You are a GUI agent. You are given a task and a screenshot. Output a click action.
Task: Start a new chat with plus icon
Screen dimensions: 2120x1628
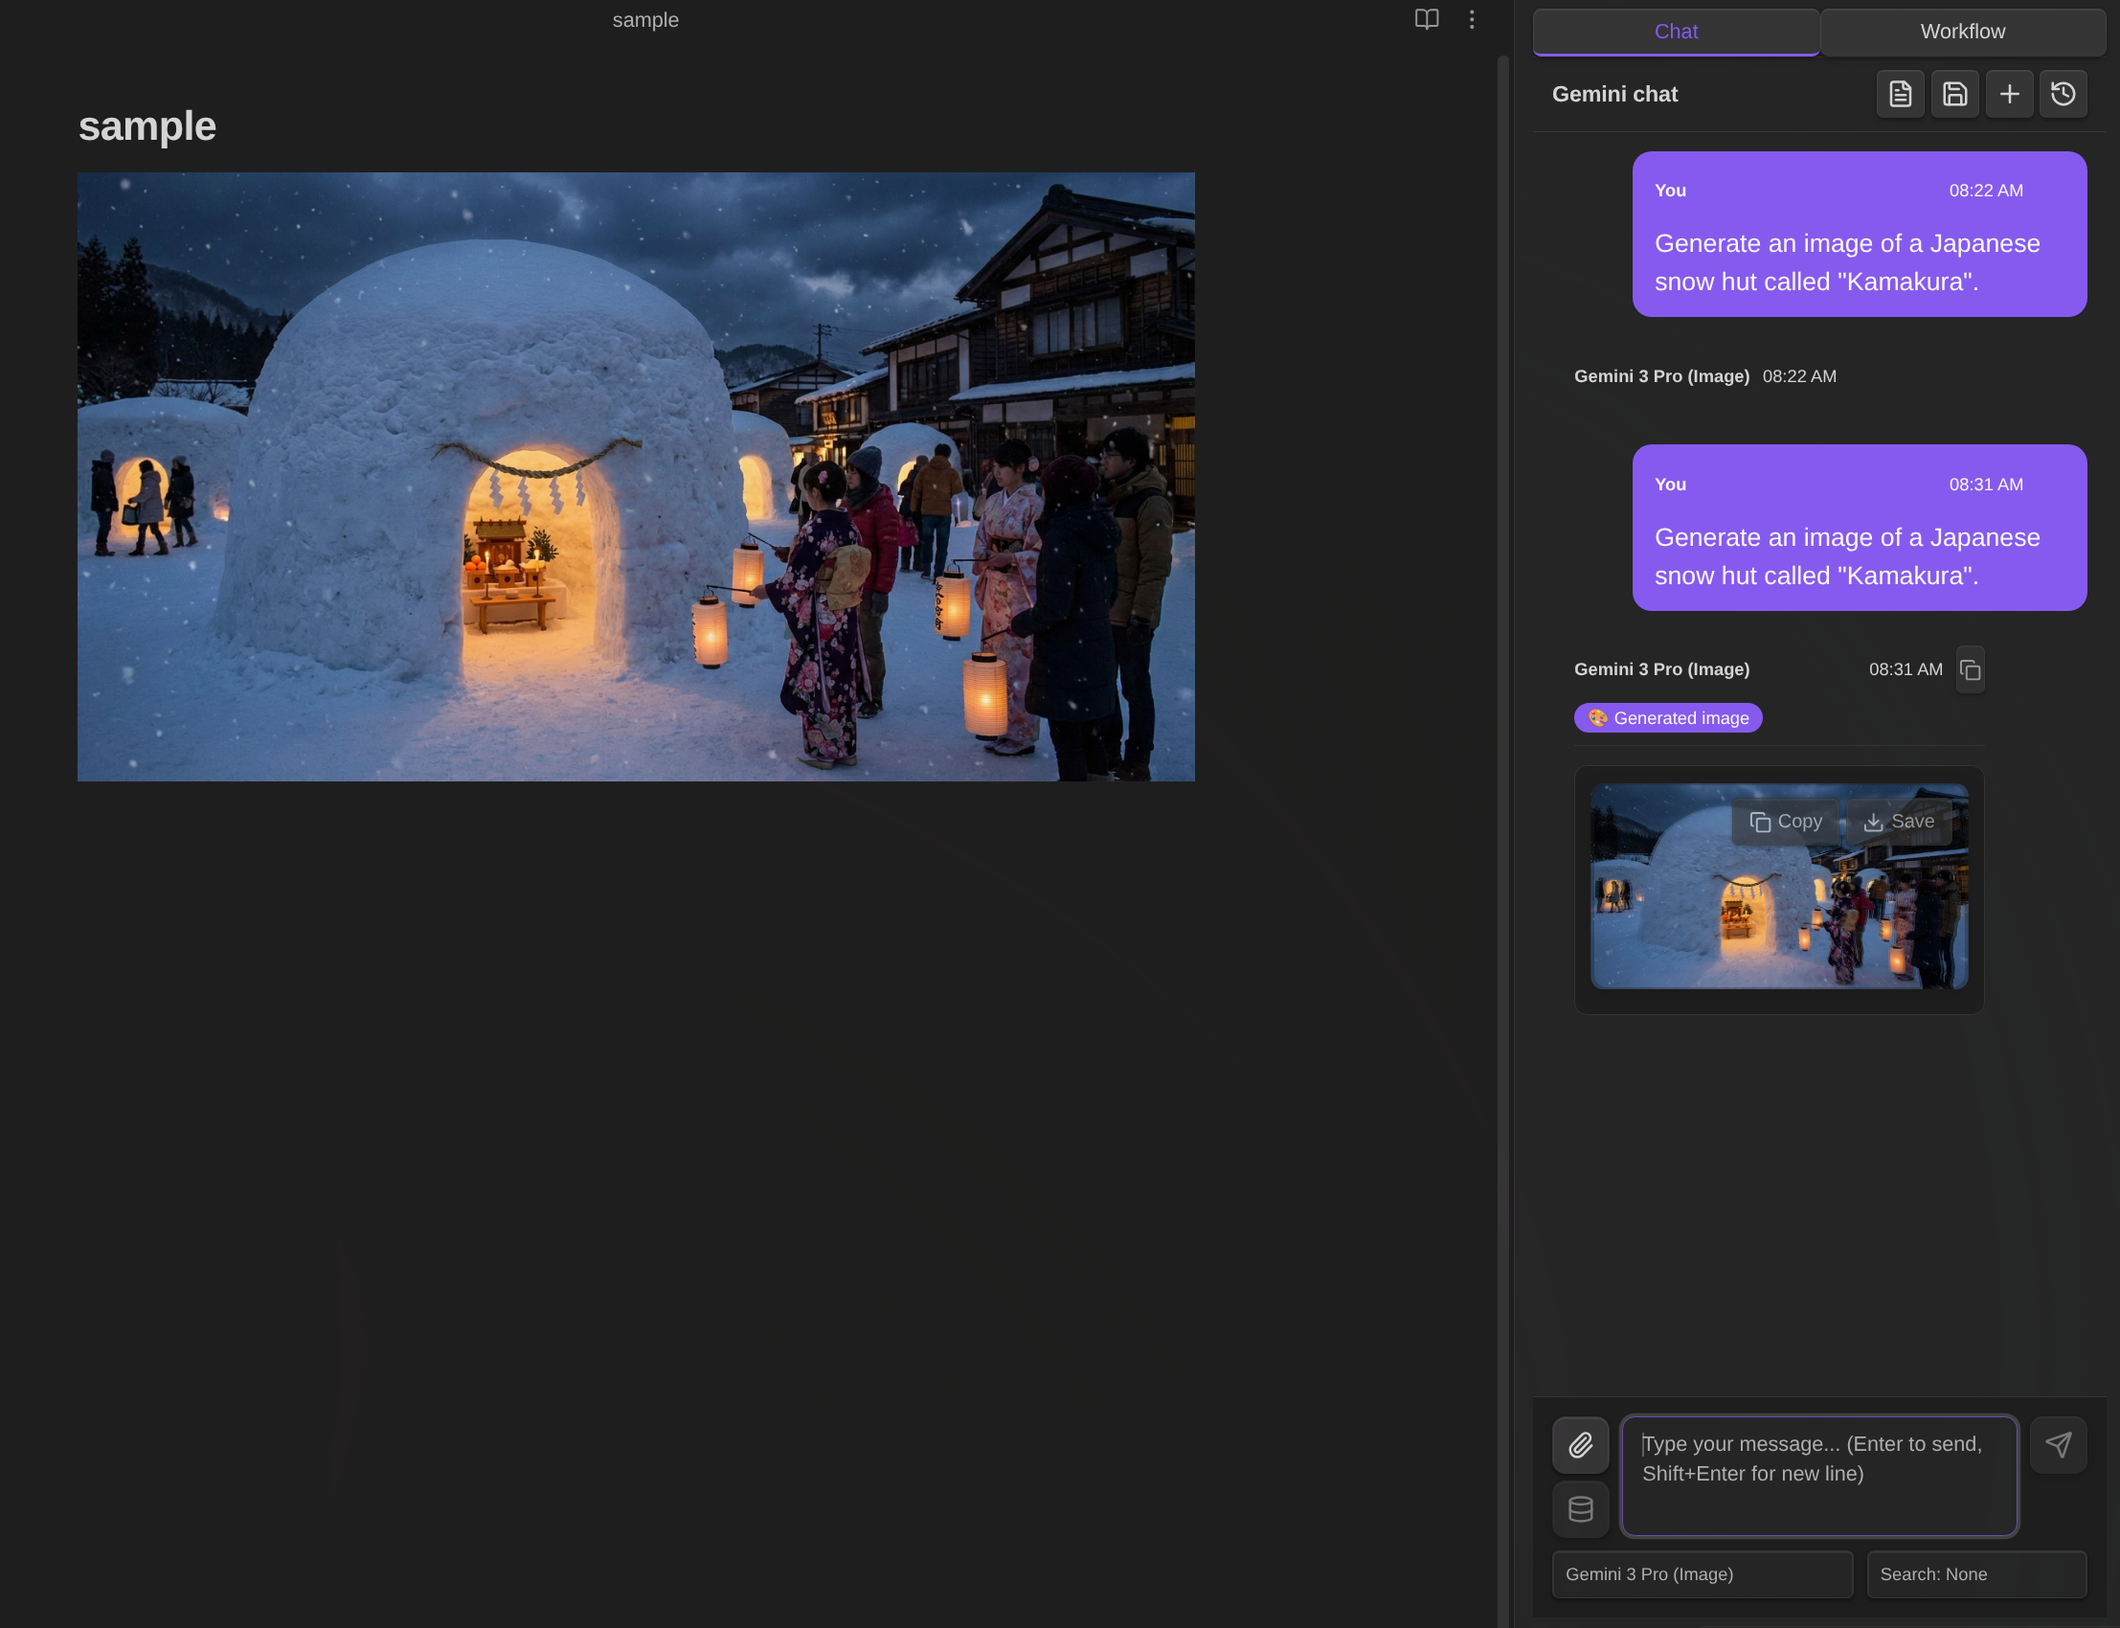click(2009, 94)
